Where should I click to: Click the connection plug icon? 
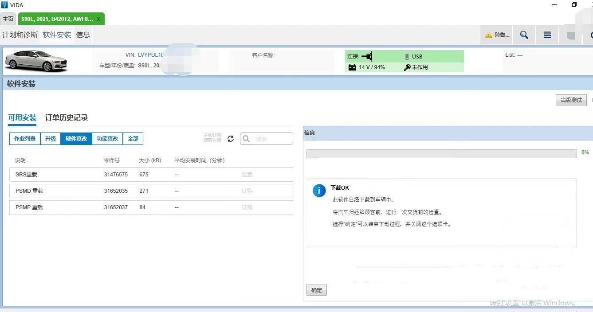pos(367,56)
